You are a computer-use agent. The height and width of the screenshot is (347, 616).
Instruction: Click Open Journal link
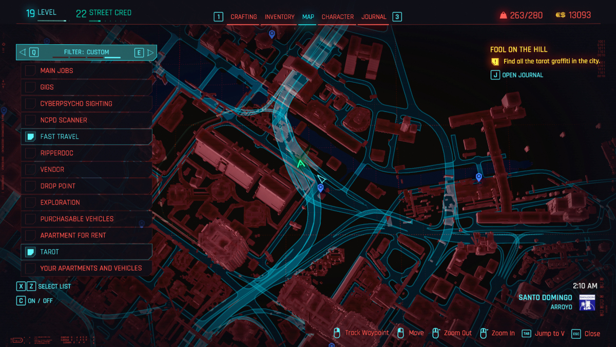click(x=522, y=75)
